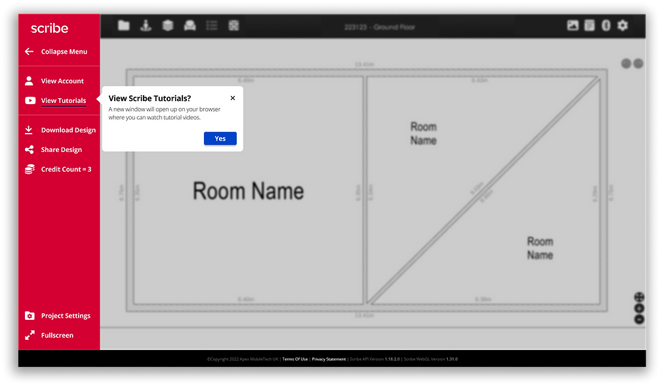Open settings via the gear icon

622,25
